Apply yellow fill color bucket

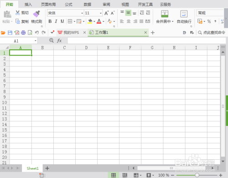90,21
